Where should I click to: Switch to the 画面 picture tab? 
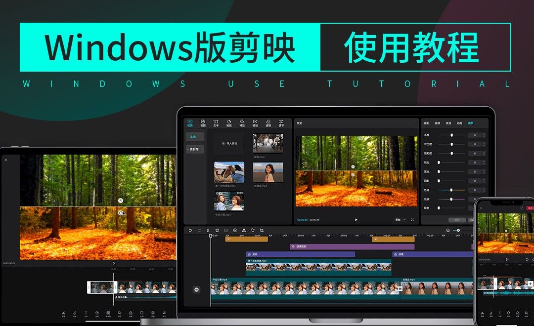426,123
